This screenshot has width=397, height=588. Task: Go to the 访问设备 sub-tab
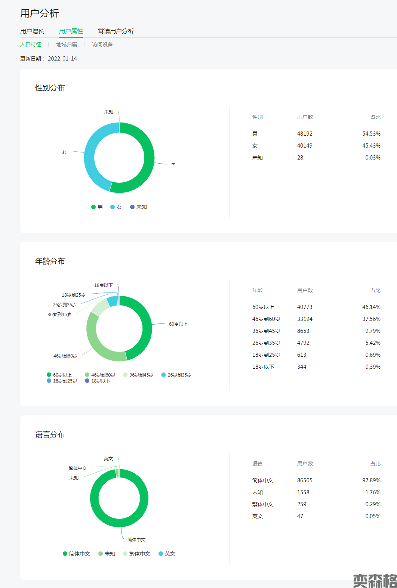click(102, 44)
